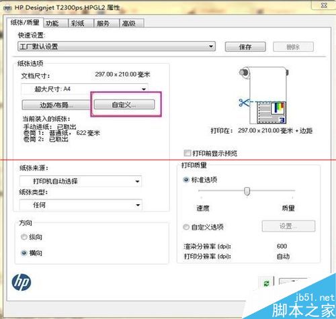336x319 pixels.
Task: Click the 手动进纸: 已取出 line
Action: coord(50,127)
